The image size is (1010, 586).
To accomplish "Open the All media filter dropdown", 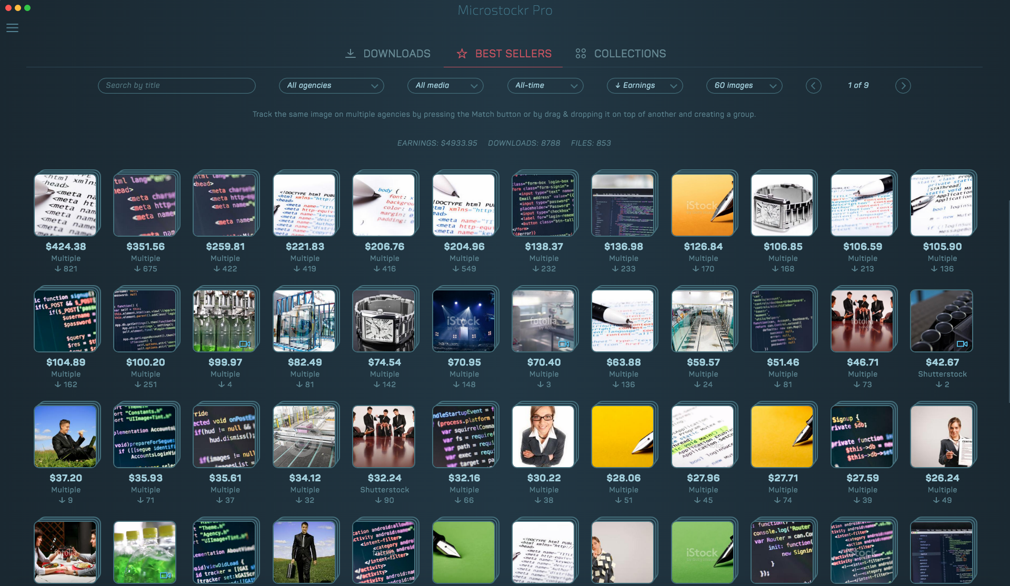I will coord(445,85).
